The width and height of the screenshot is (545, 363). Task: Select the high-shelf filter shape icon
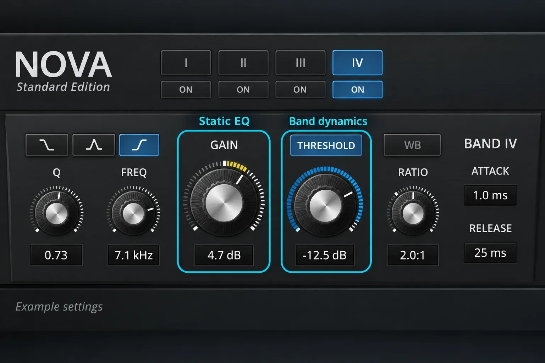pyautogui.click(x=139, y=145)
